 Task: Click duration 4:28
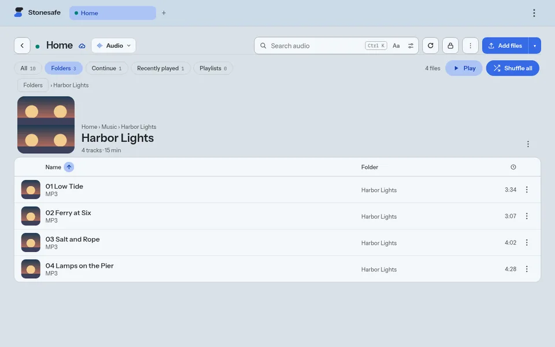510,269
